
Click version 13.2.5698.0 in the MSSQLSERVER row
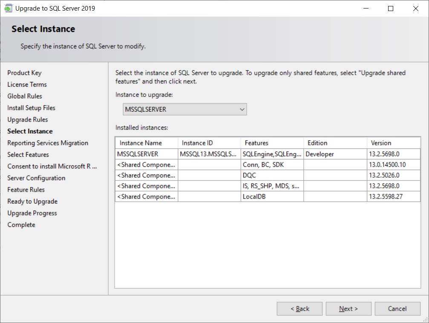coord(394,154)
